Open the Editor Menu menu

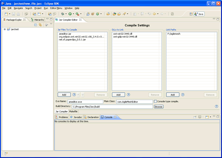[x=56, y=8]
